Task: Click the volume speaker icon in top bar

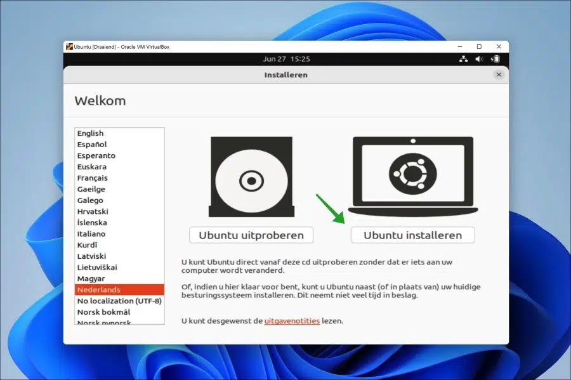Action: tap(479, 59)
